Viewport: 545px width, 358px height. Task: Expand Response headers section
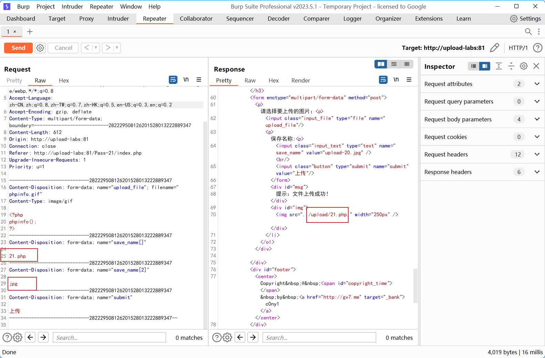tap(482, 172)
